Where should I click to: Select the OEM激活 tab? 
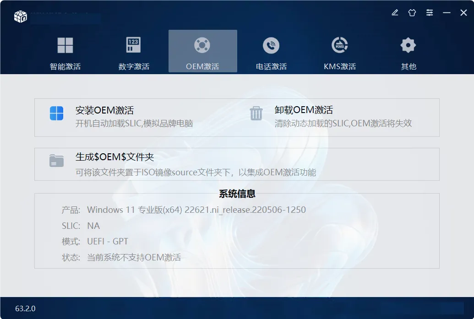point(202,51)
